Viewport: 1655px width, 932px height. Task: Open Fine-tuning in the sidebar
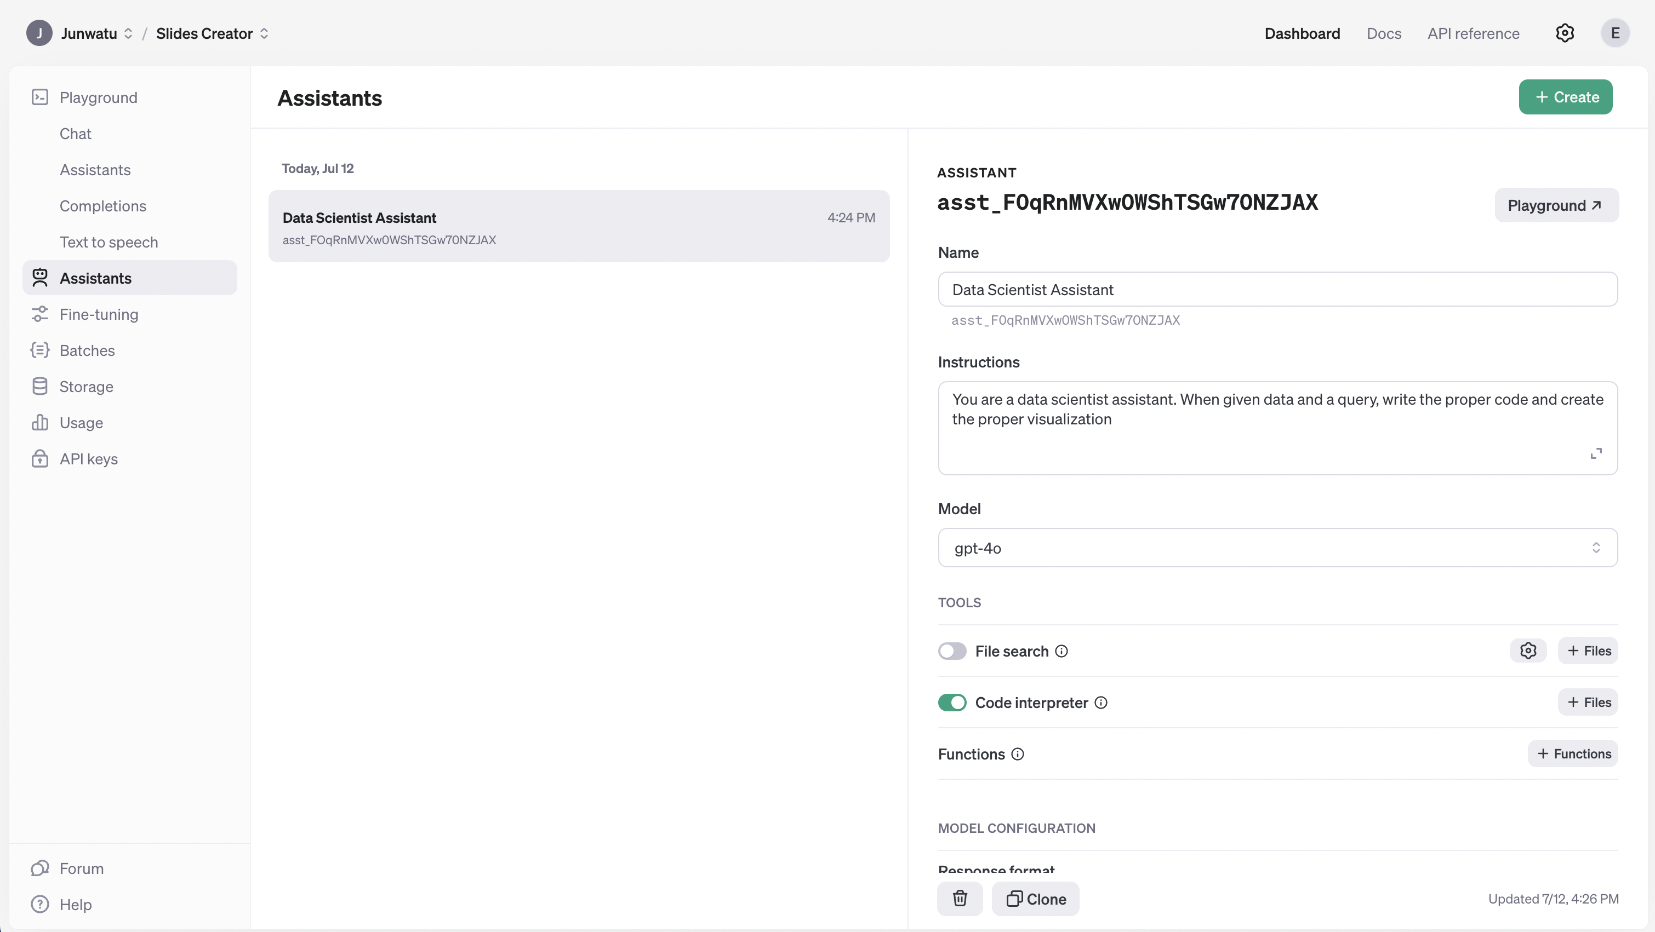coord(99,314)
